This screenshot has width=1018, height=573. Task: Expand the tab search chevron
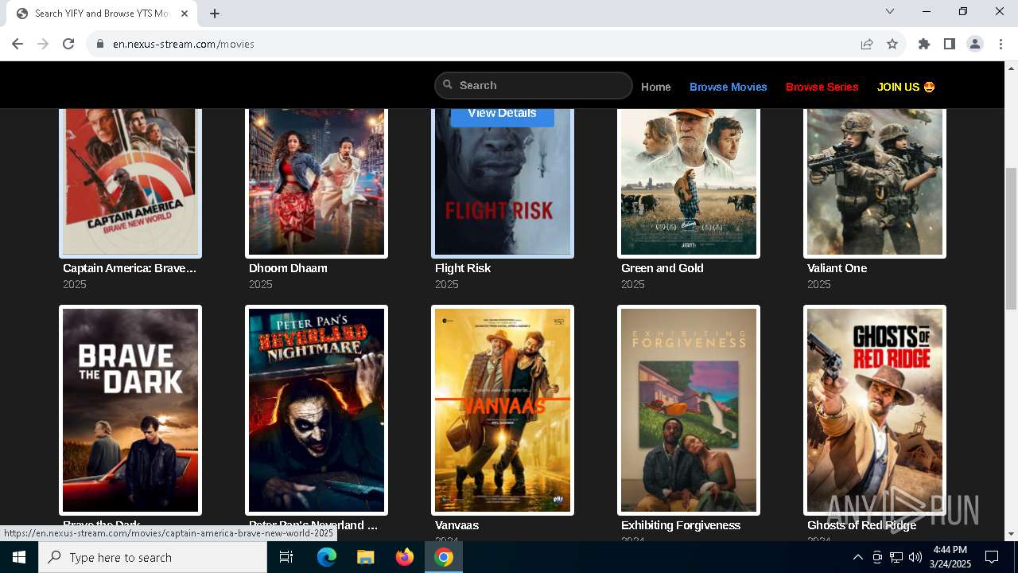click(x=890, y=11)
